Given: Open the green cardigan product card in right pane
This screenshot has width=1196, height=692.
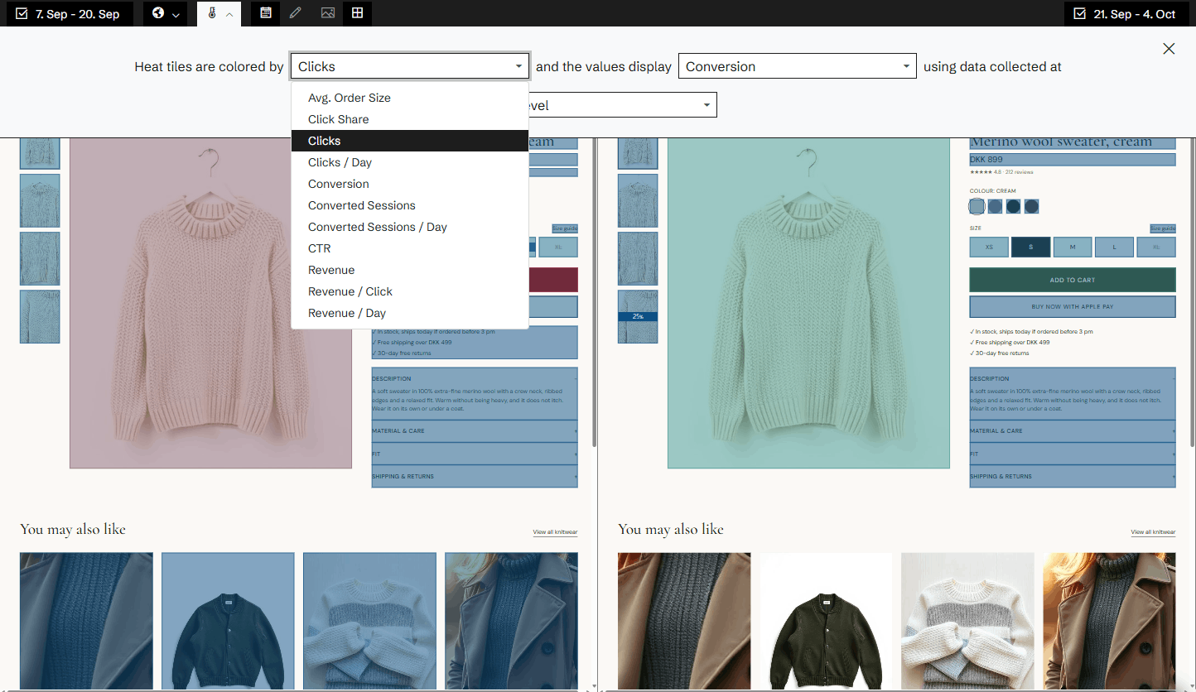Looking at the screenshot, I should (827, 621).
